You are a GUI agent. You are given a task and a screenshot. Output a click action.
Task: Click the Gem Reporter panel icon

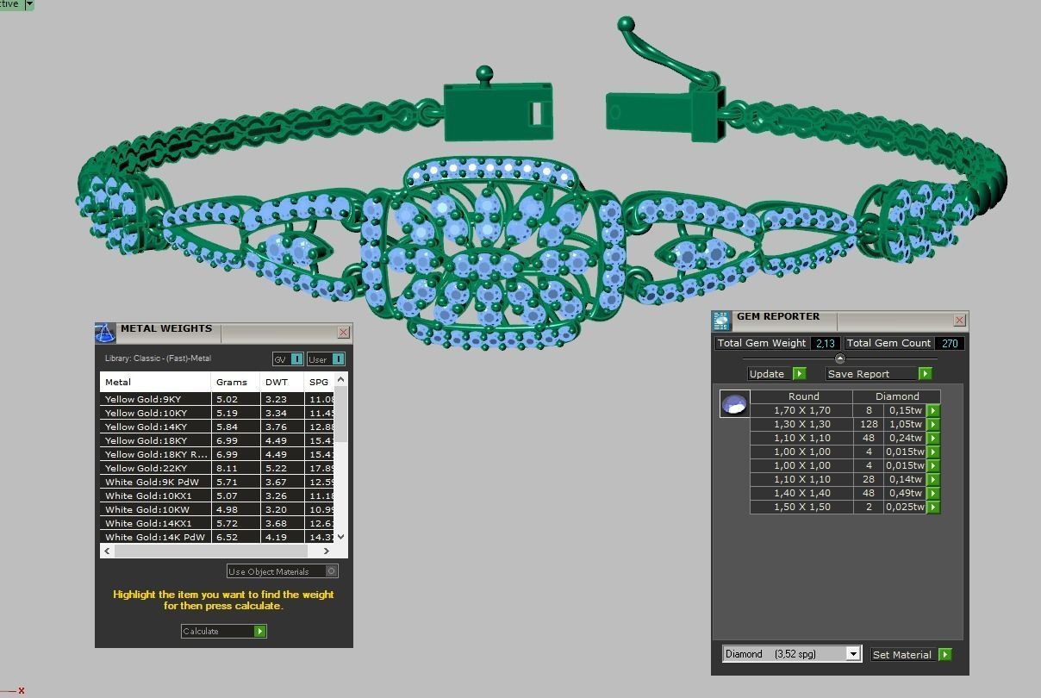pos(721,321)
